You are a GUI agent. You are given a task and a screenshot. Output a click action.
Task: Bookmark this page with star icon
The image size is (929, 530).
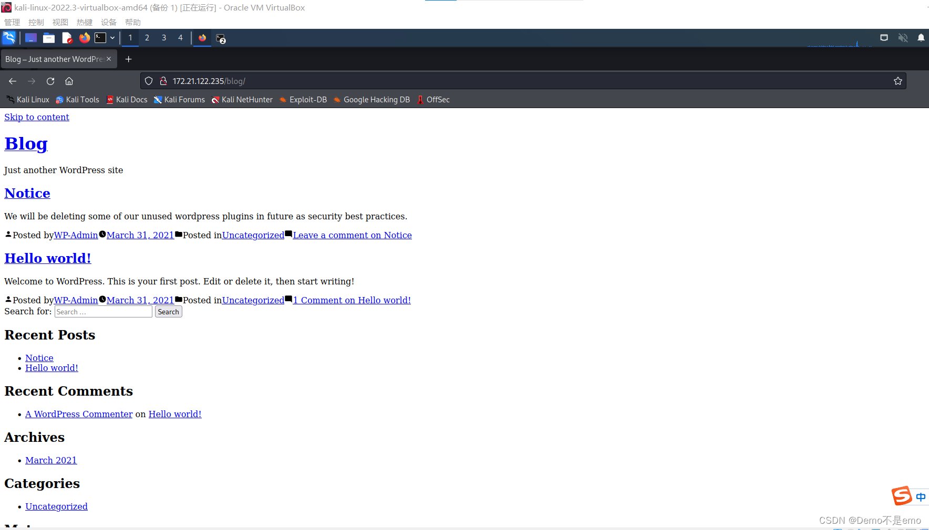click(897, 81)
